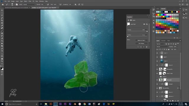Click the Feather slider handle
Viewport: 189px width, 106px height.
[x=128, y=37]
